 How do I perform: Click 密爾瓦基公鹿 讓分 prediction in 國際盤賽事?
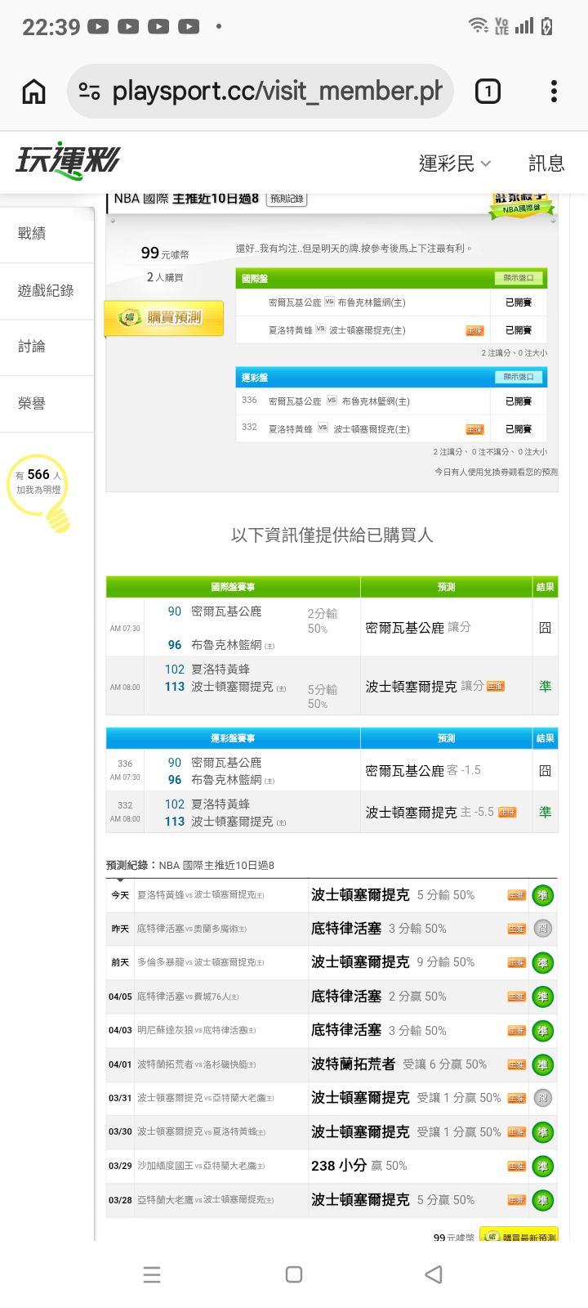tap(418, 628)
